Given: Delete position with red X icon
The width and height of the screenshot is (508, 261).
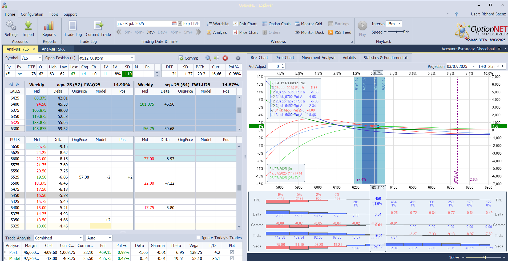Looking at the screenshot, I should (x=225, y=58).
